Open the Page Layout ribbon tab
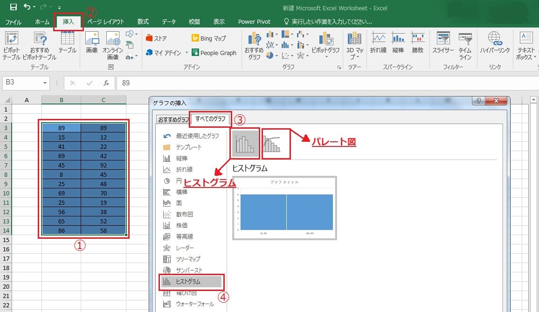 (x=106, y=21)
